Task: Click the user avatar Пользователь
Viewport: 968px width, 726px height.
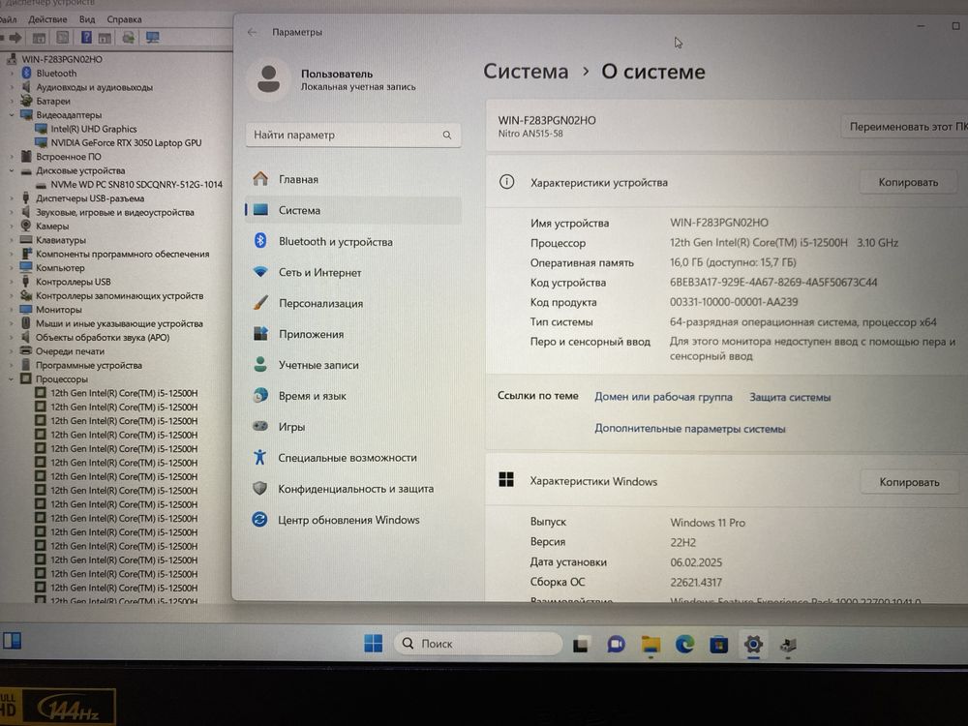Action: 268,79
